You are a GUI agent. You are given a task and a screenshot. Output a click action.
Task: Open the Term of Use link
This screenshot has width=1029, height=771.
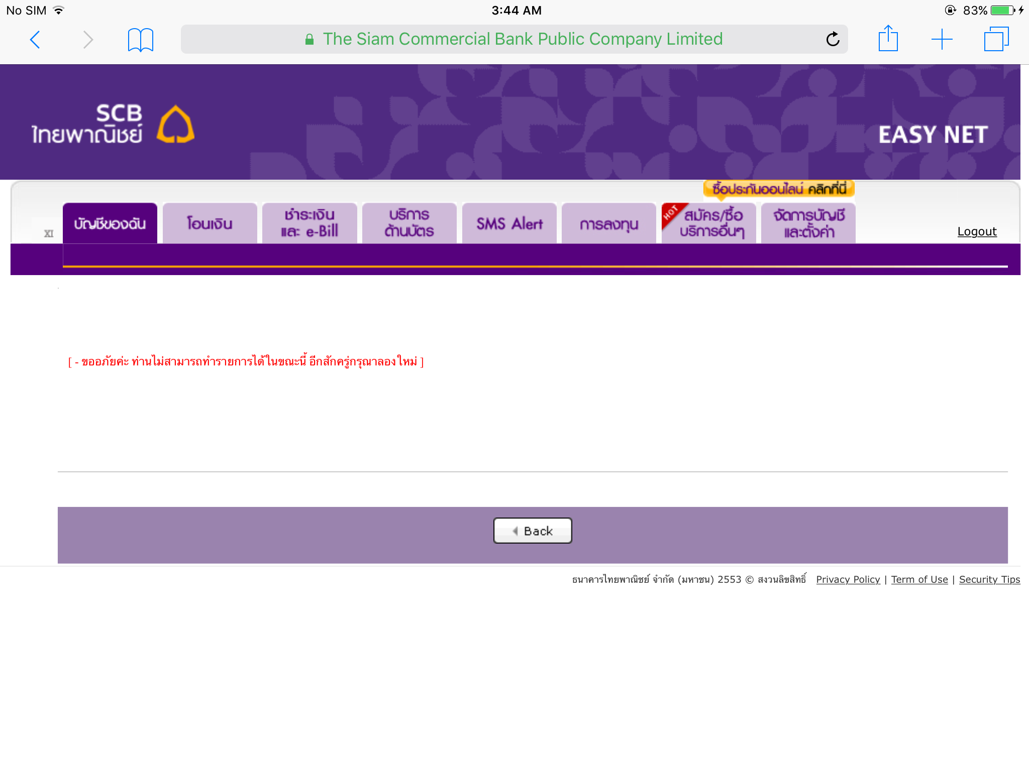(x=919, y=579)
